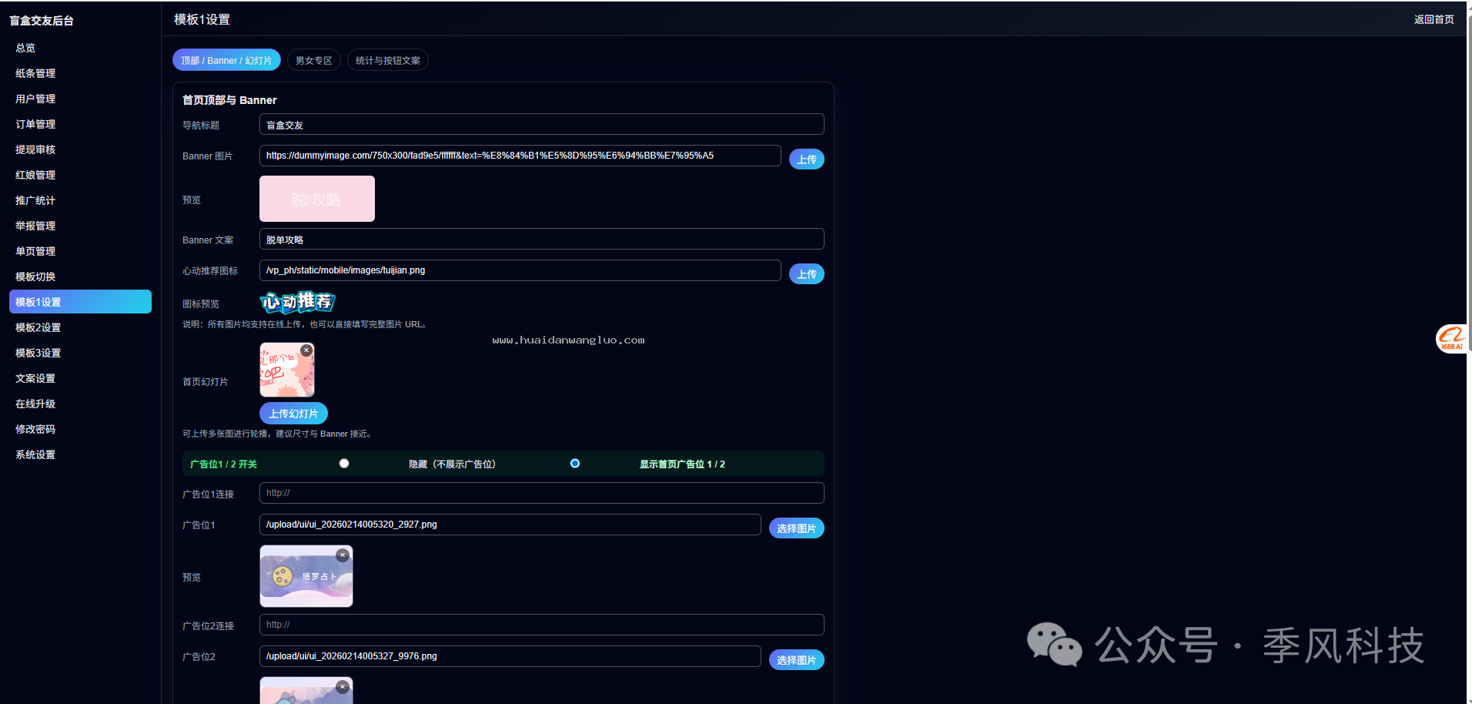The image size is (1472, 704).
Task: Click the 上传幻灯片 button
Action: [293, 414]
